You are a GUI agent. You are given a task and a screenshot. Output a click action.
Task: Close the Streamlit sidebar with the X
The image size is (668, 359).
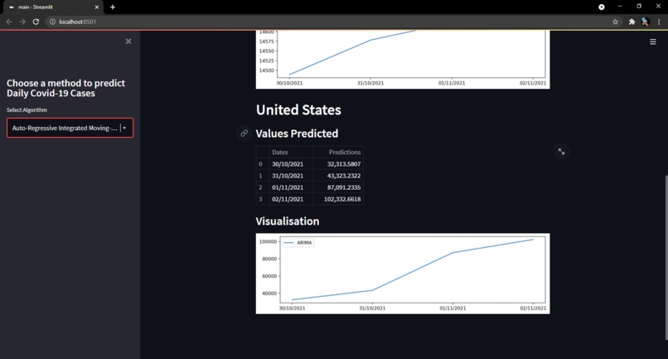point(128,41)
